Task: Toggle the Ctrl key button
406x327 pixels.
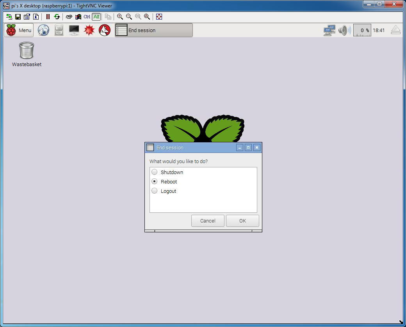Action: (87, 17)
